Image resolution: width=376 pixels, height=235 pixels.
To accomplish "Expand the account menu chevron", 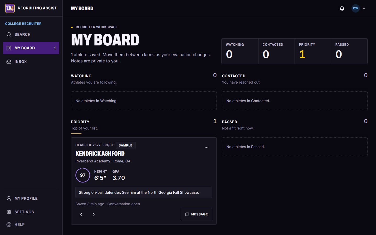I will (x=364, y=8).
